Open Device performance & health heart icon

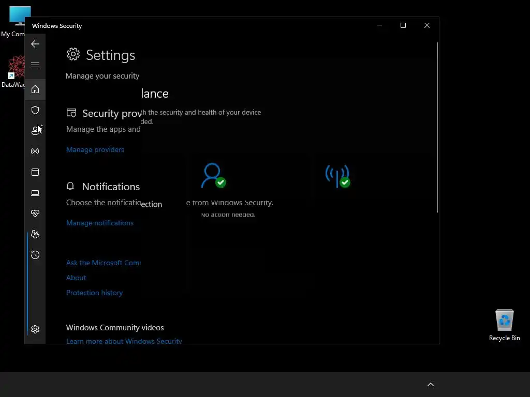pyautogui.click(x=35, y=213)
